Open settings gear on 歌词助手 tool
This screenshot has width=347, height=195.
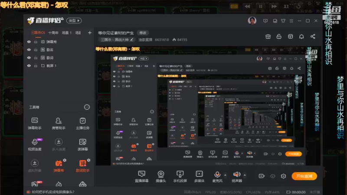point(88,160)
